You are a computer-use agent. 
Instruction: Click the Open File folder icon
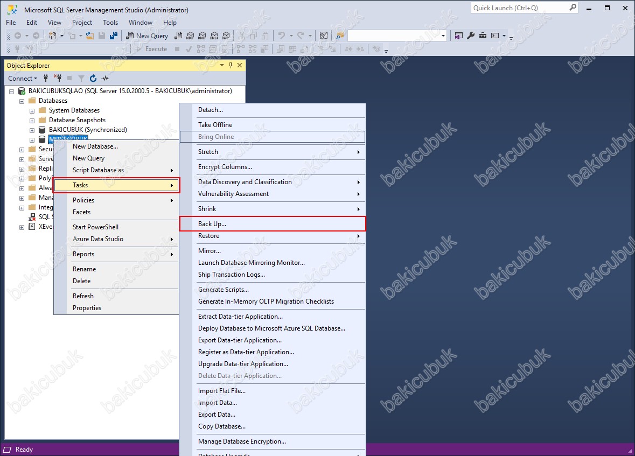click(x=90, y=36)
